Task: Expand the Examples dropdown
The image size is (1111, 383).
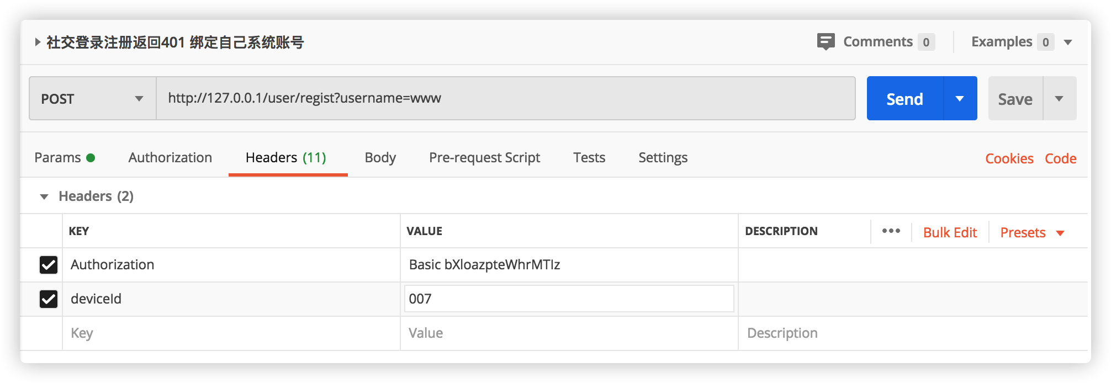Action: coord(1068,42)
